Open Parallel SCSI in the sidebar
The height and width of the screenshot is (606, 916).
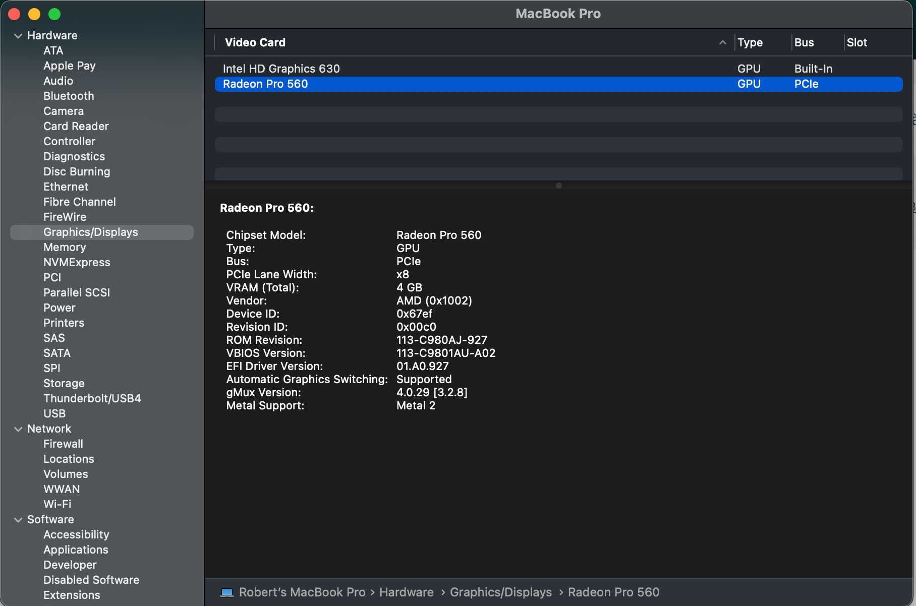tap(77, 293)
